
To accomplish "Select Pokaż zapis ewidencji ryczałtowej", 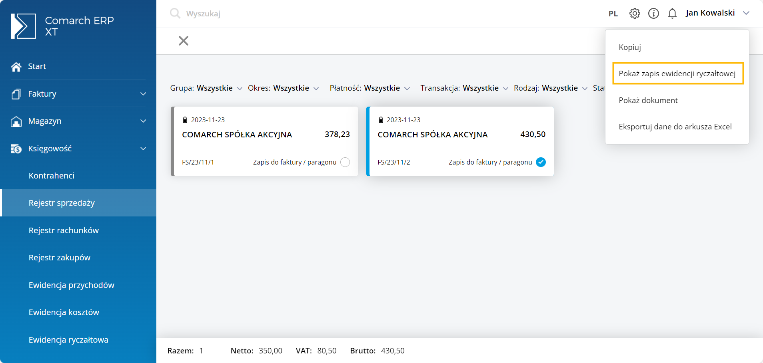I will click(678, 73).
